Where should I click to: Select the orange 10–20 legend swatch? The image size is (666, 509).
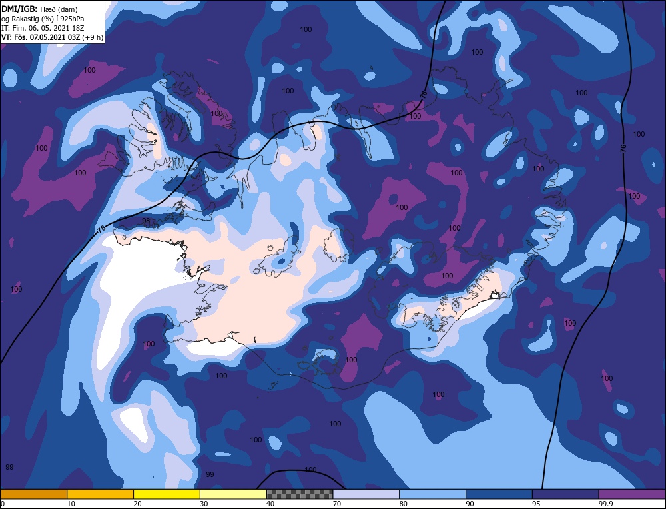[x=101, y=494]
